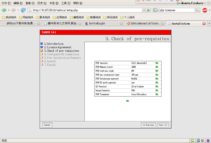
Task: Click the Next >> button
Action: 163,125
